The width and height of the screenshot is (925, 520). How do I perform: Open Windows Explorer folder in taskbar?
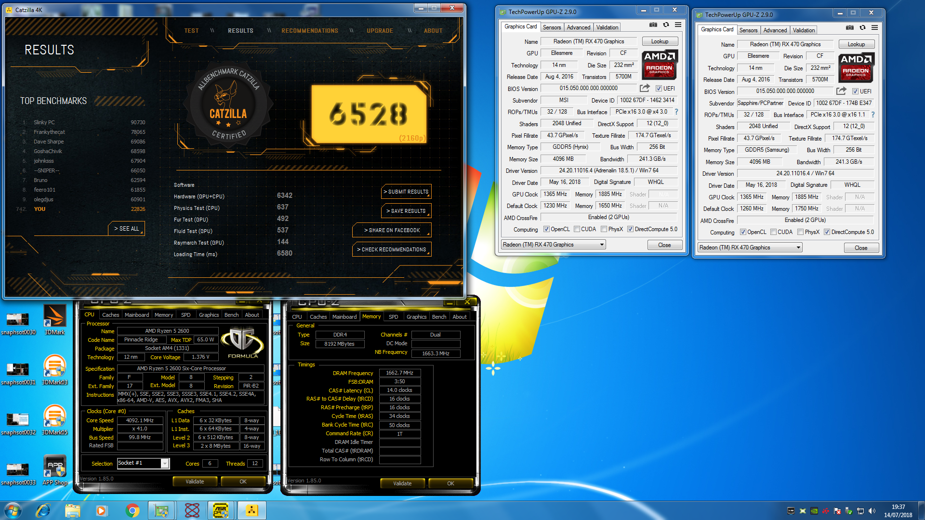(x=72, y=510)
